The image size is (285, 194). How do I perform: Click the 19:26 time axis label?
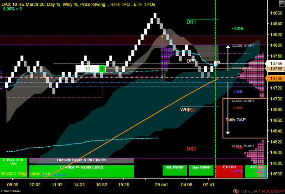[124, 185]
